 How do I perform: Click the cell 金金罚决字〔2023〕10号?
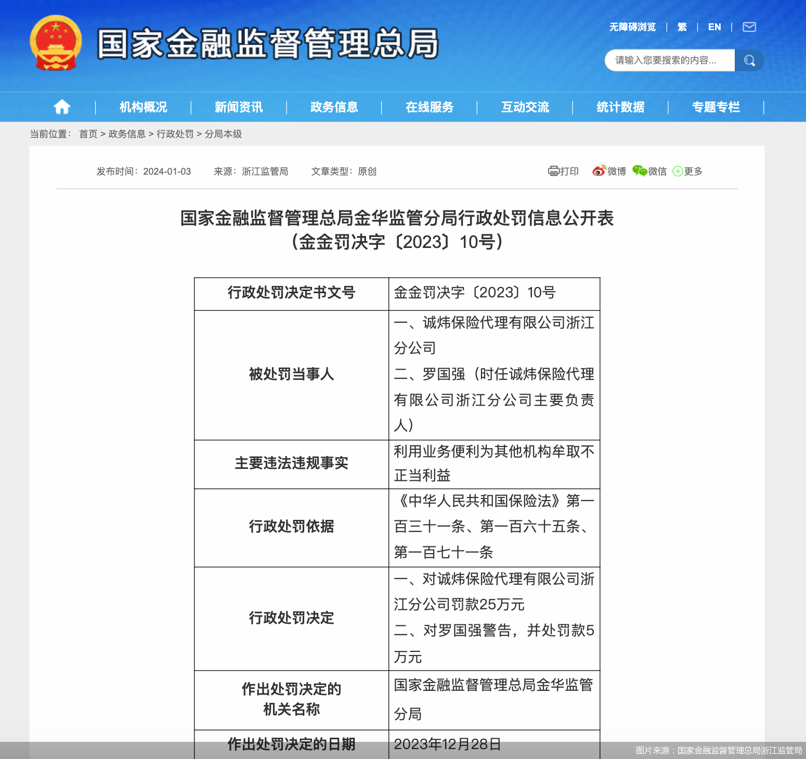pyautogui.click(x=475, y=293)
